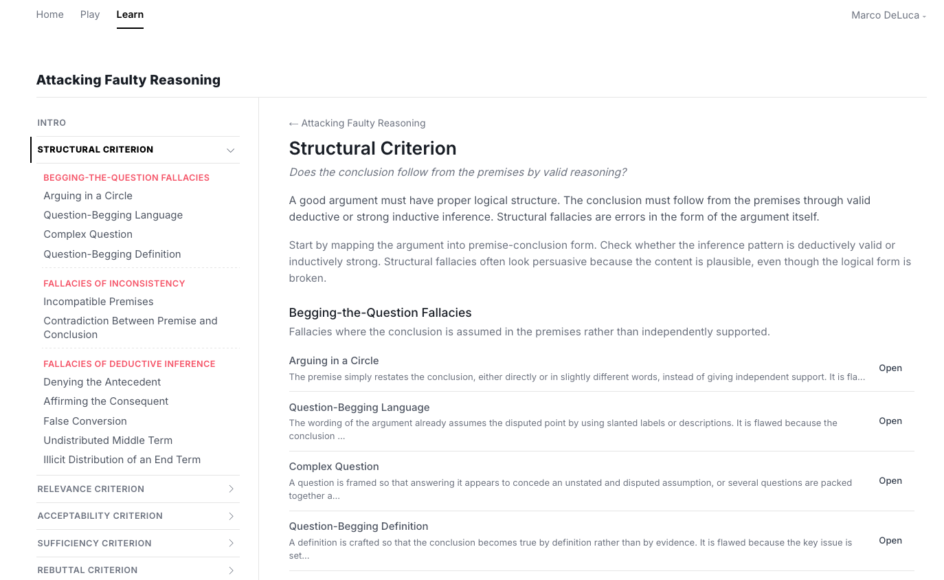Select Intro in the sidebar
Image resolution: width=944 pixels, height=580 pixels.
[52, 122]
